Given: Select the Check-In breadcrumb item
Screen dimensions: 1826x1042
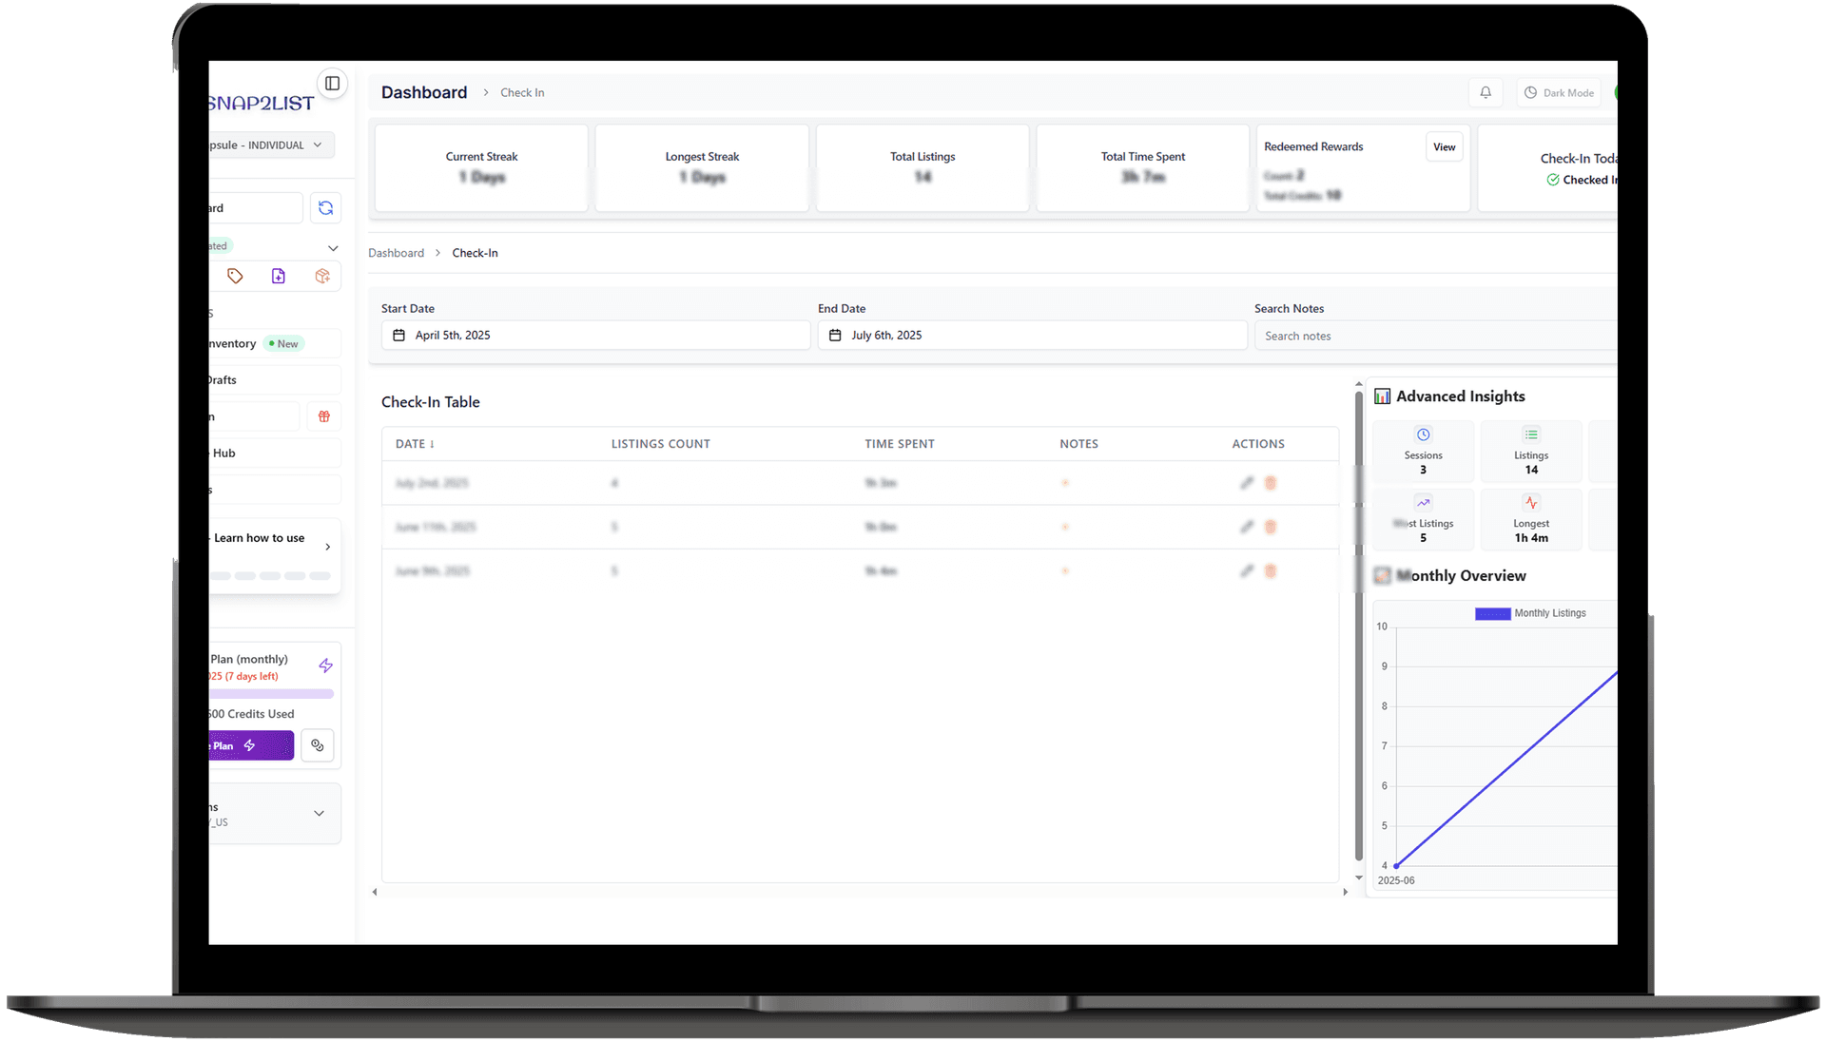Looking at the screenshot, I should (x=475, y=252).
